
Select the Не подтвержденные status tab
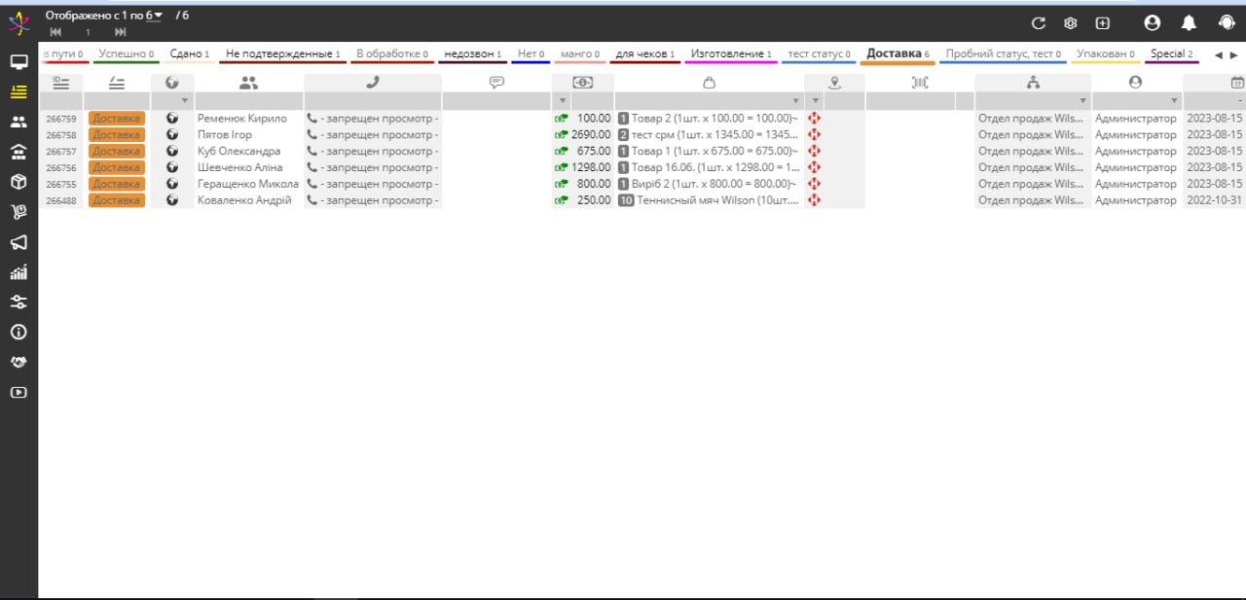pos(282,54)
